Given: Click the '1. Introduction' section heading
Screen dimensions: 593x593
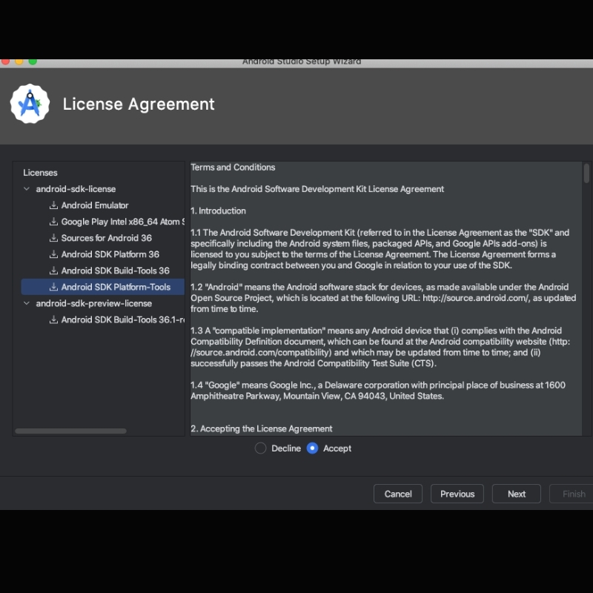Looking at the screenshot, I should (x=218, y=211).
